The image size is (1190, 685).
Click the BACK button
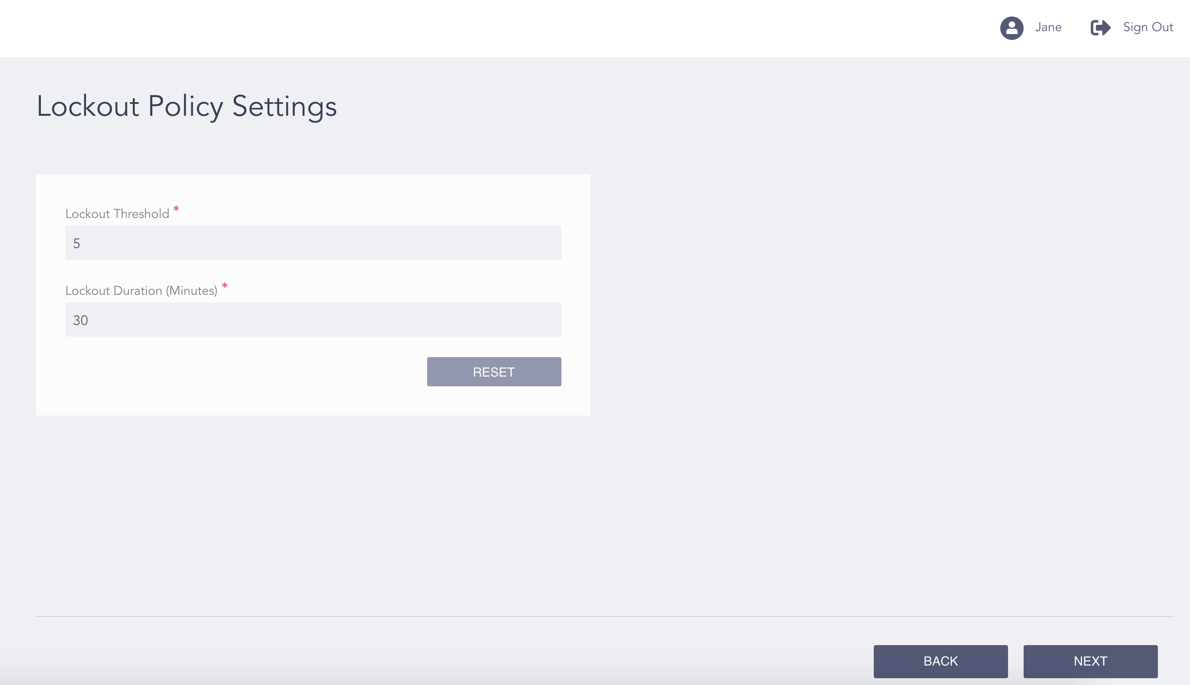pos(940,661)
